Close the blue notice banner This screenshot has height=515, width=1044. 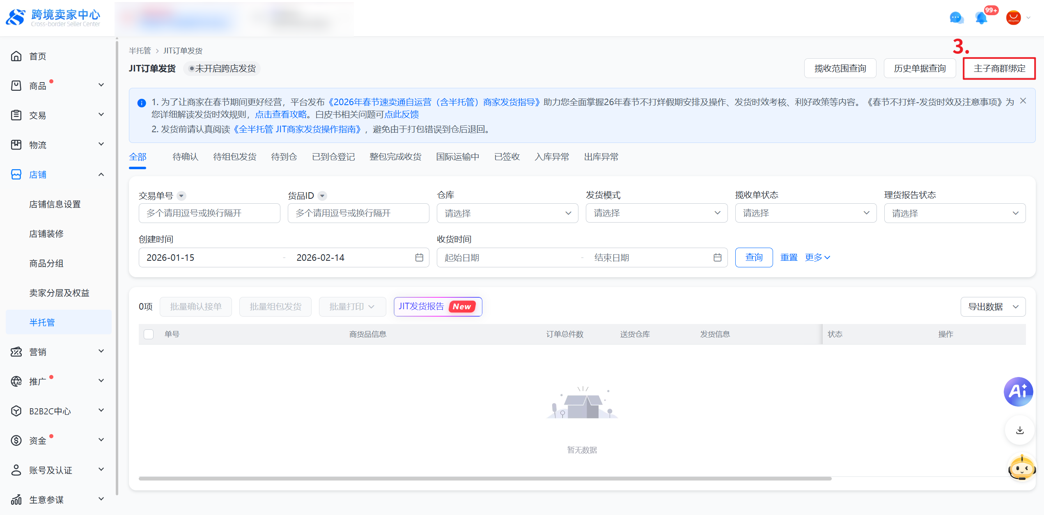pyautogui.click(x=1023, y=101)
